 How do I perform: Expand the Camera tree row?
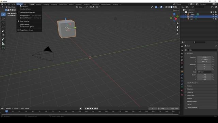[186, 14]
